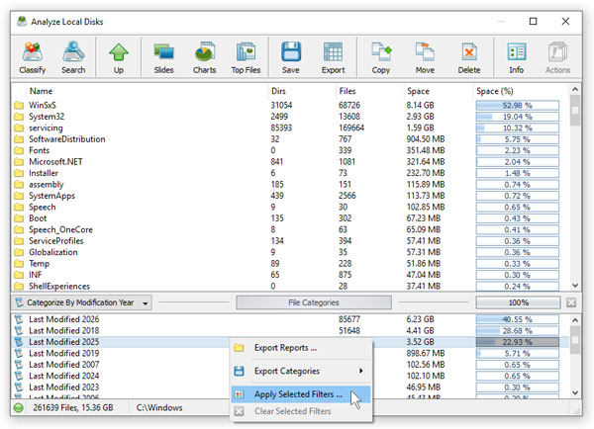This screenshot has height=429, width=594.
Task: Select the servicing folder row
Action: pyautogui.click(x=290, y=128)
